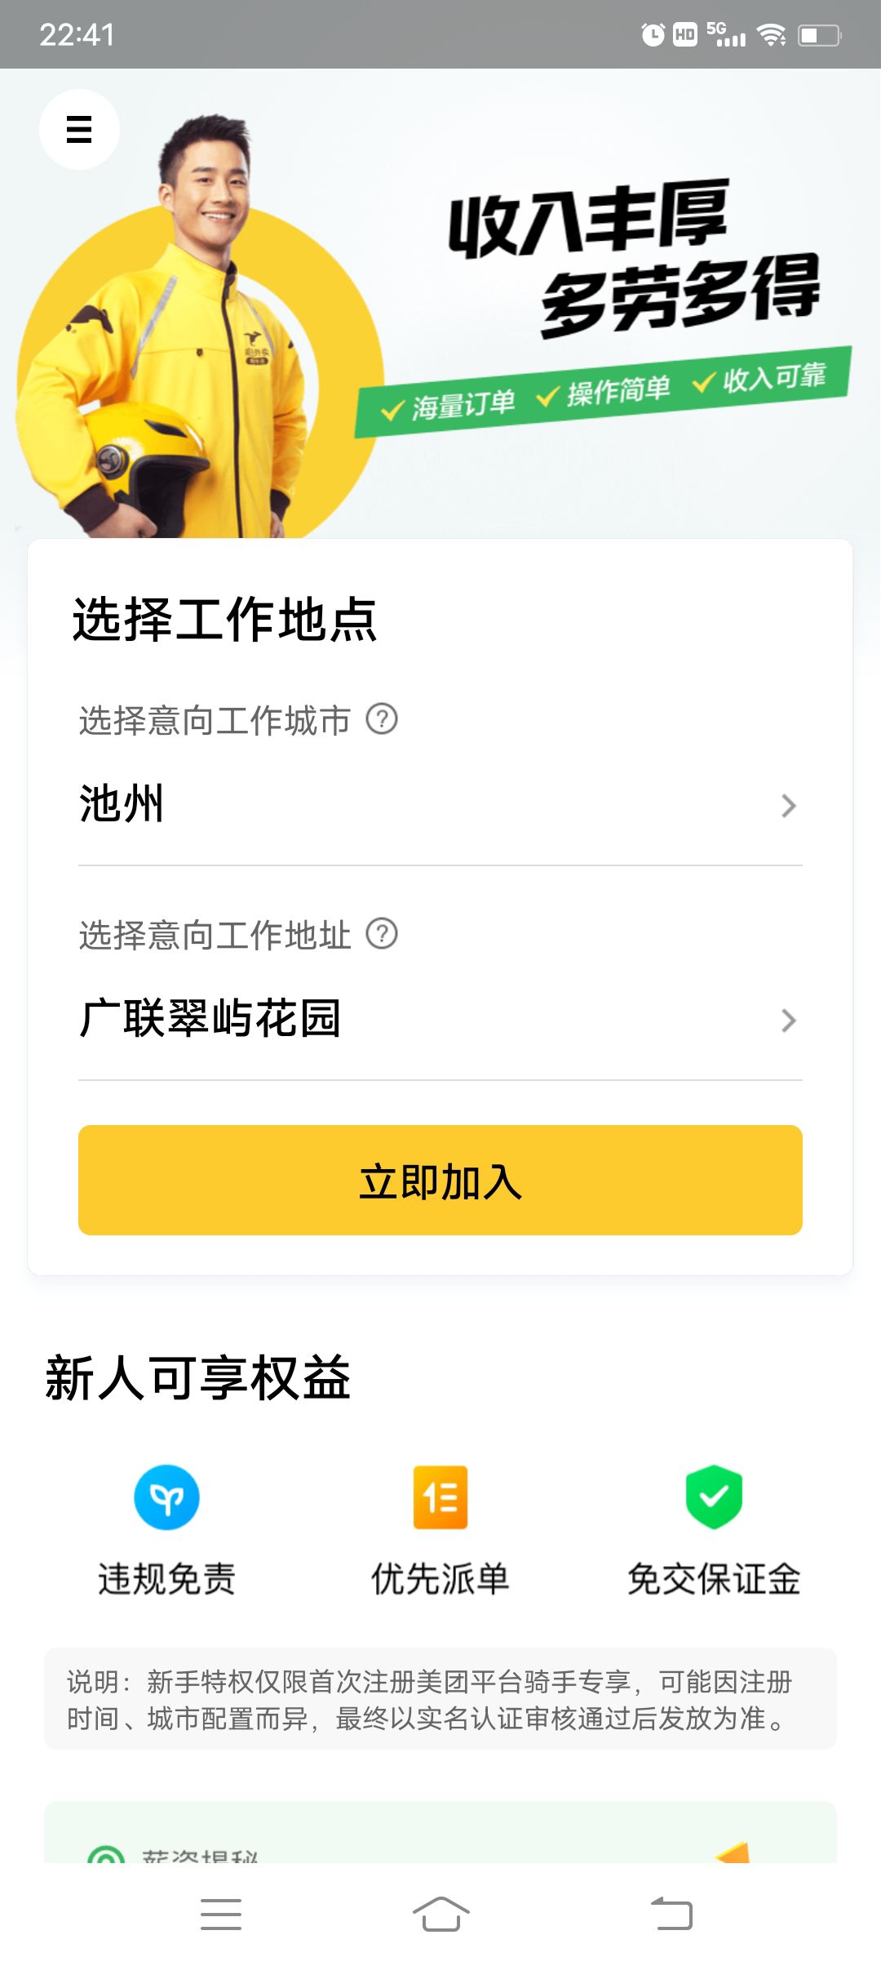Select the 违规免责 blue sprout icon
This screenshot has width=881, height=1966.
tap(166, 1497)
